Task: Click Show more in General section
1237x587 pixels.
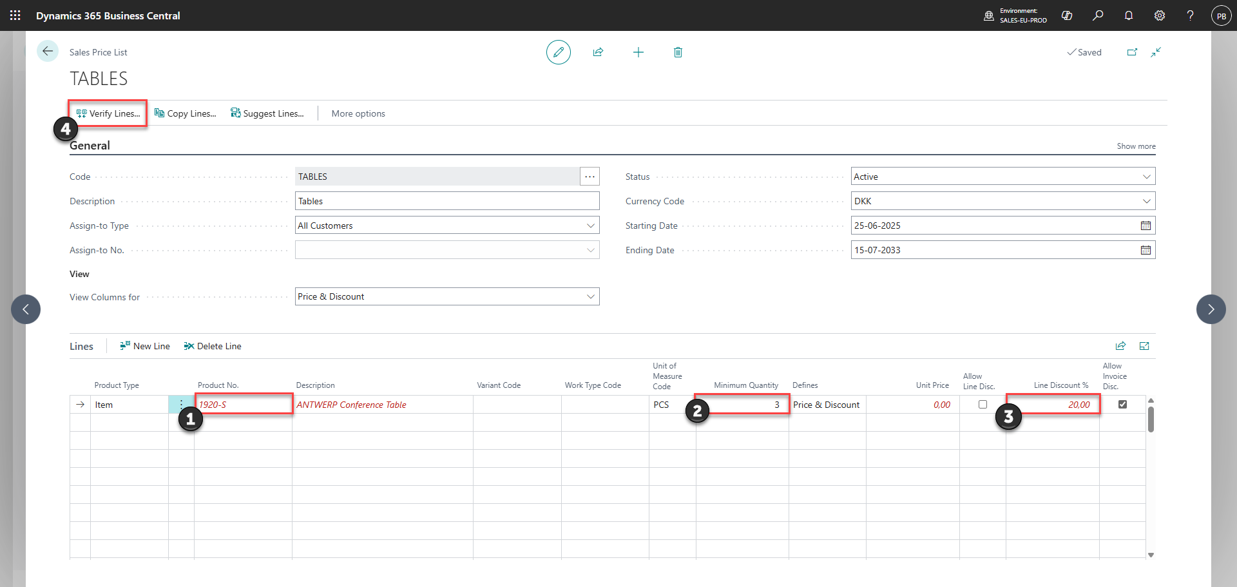Action: coord(1136,146)
